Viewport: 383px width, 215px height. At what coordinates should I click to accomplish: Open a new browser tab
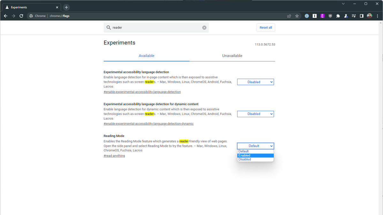[66, 7]
